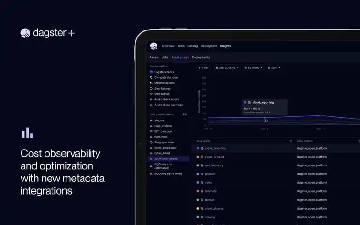
Task: Choose the bytes_processed metric
Action: point(163,148)
